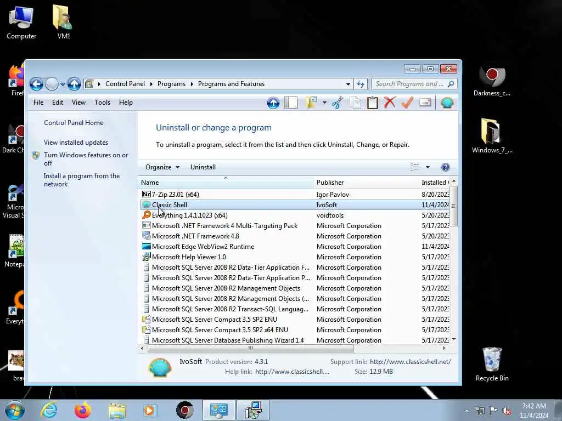Viewport: 562px width, 421px height.
Task: Open the Help menu
Action: click(x=126, y=103)
